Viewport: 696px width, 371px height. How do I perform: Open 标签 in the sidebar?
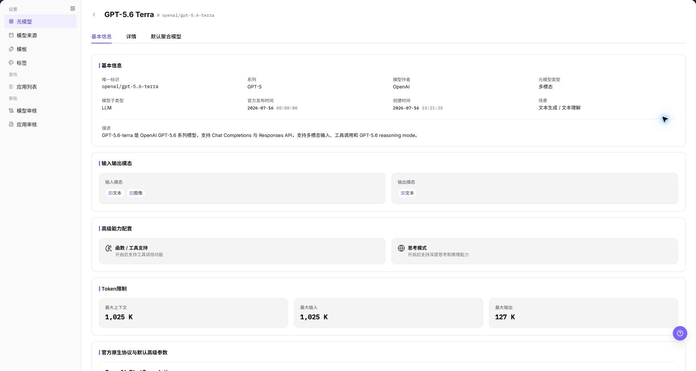pos(41,63)
